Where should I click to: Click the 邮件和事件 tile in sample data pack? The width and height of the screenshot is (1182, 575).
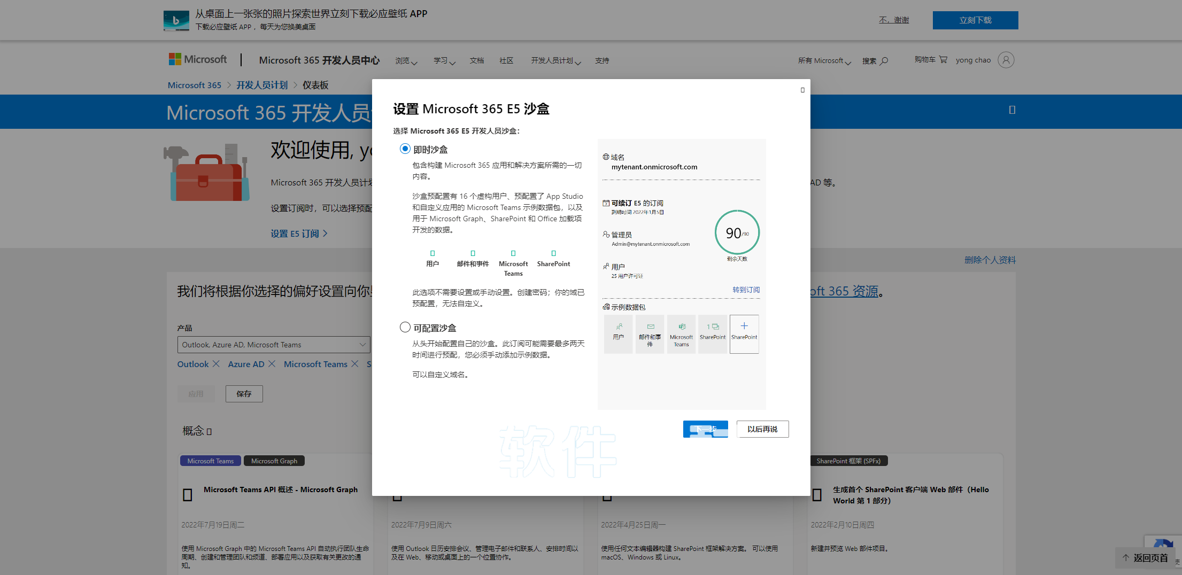650,334
